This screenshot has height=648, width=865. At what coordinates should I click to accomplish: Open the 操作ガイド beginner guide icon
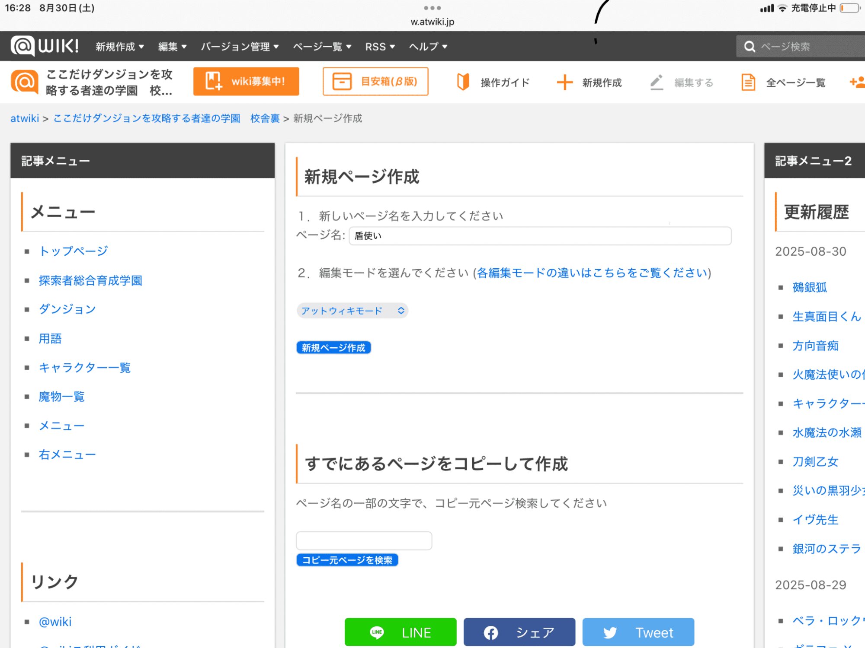[463, 82]
